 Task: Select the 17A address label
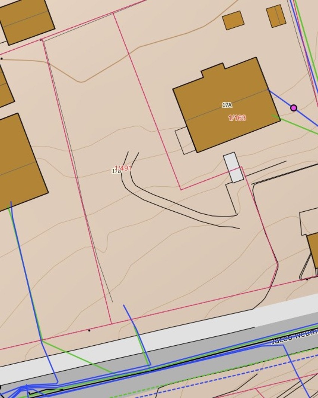pos(227,105)
